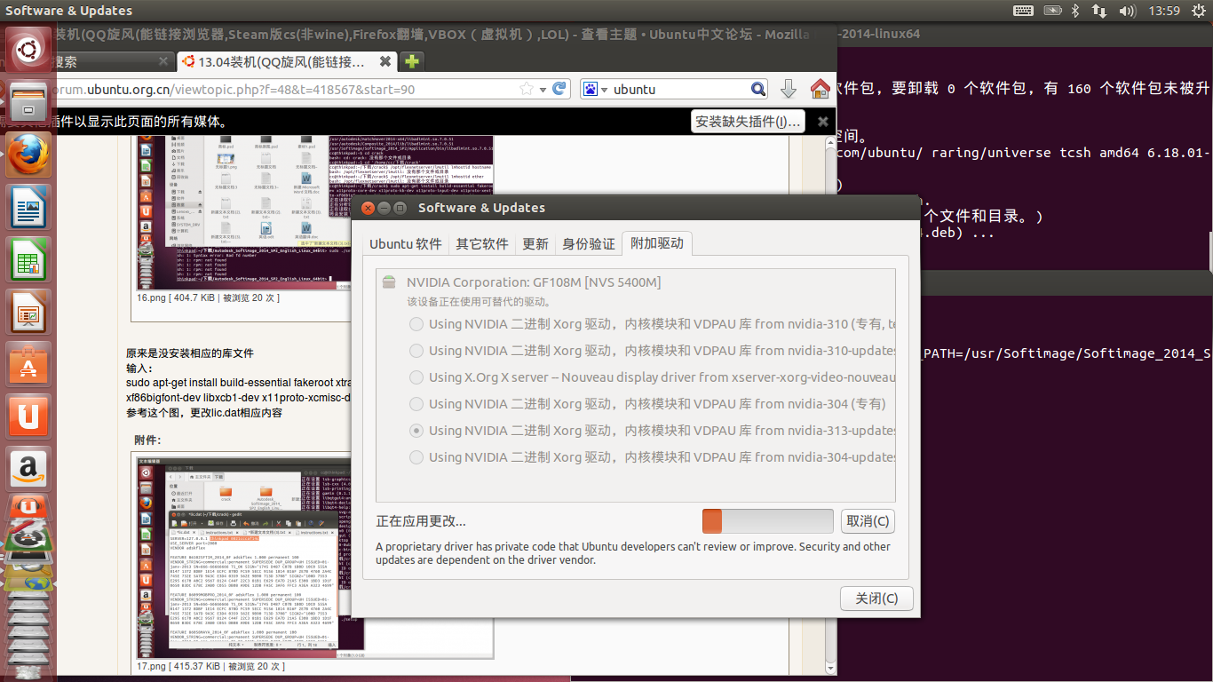Click 安装缺失插件 button
Screen dimensions: 1213x682
coord(749,122)
